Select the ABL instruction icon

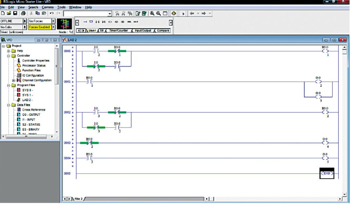129,22
